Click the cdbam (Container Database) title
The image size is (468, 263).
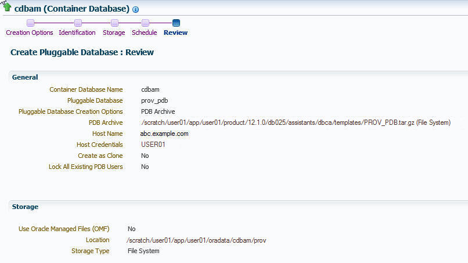[72, 9]
